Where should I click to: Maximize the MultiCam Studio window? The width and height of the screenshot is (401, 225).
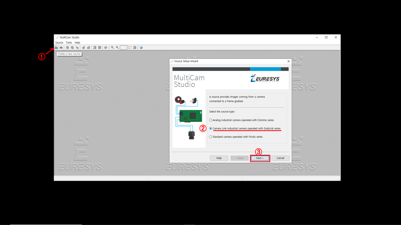tap(326, 37)
